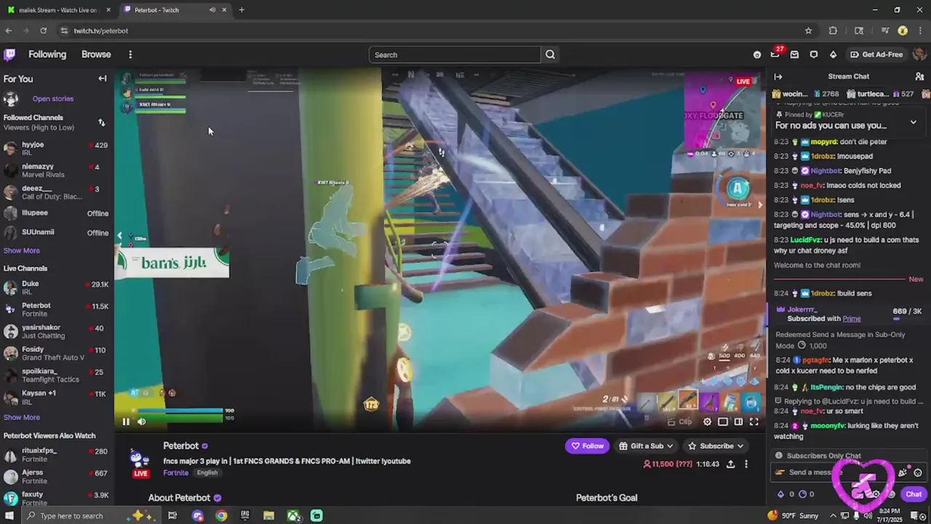Click the Clip button on player

coord(681,421)
